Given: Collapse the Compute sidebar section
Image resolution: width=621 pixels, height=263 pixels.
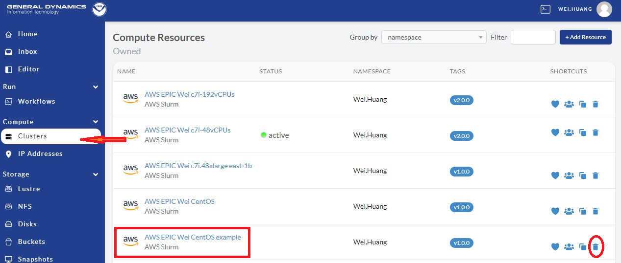Looking at the screenshot, I should tap(96, 122).
